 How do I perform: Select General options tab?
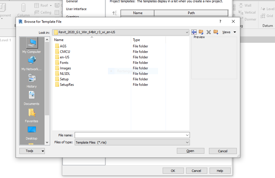pyautogui.click(x=72, y=1)
